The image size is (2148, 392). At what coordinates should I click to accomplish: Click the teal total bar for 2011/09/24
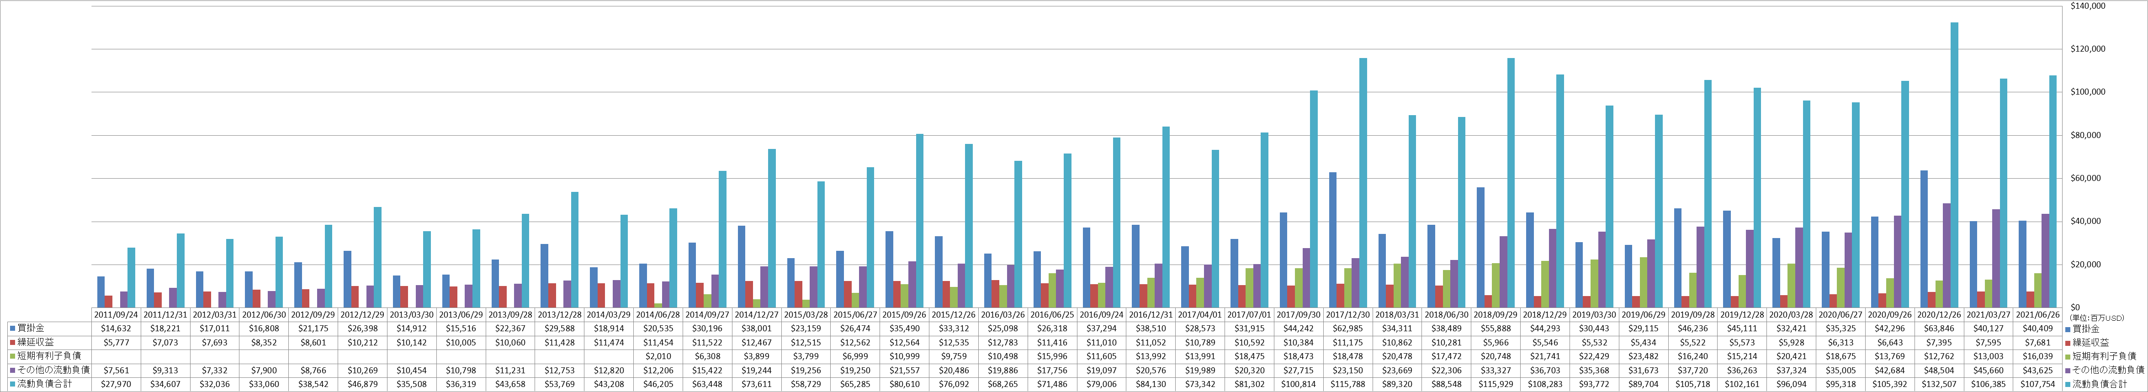coord(131,278)
